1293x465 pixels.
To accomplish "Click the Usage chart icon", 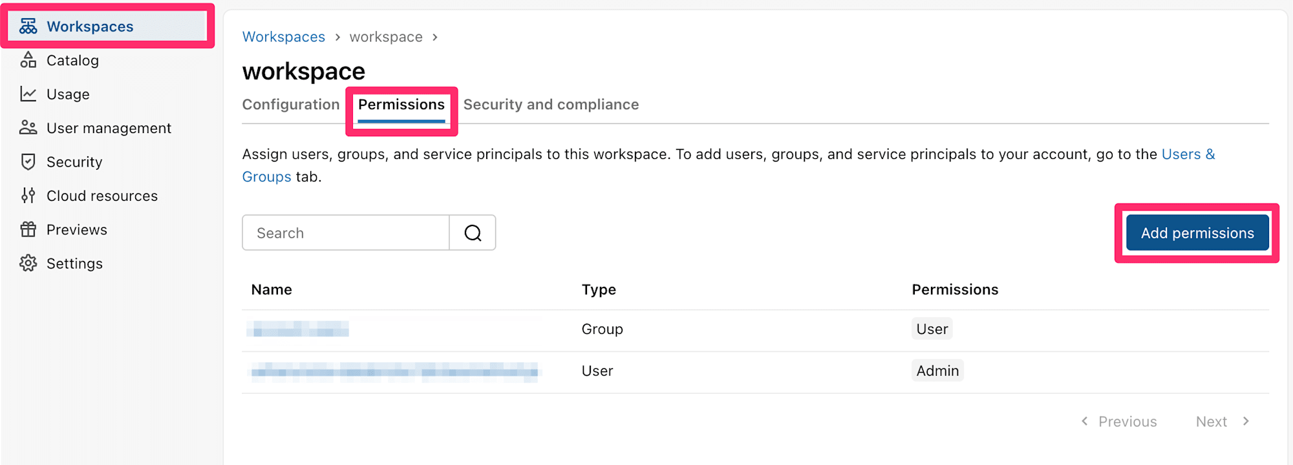I will [28, 94].
